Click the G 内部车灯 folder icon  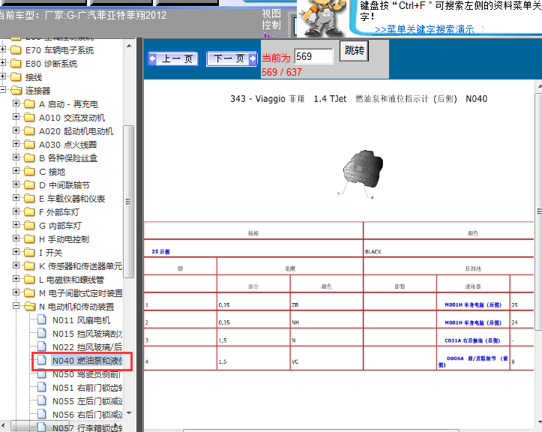pyautogui.click(x=29, y=225)
